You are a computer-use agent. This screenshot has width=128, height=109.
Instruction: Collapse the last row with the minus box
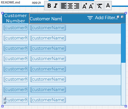pyautogui.click(x=5, y=98)
